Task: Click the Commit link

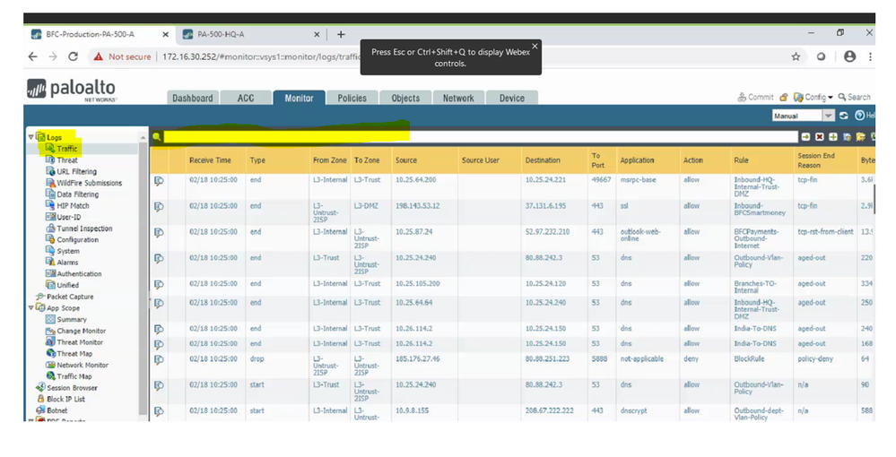Action: pyautogui.click(x=755, y=98)
